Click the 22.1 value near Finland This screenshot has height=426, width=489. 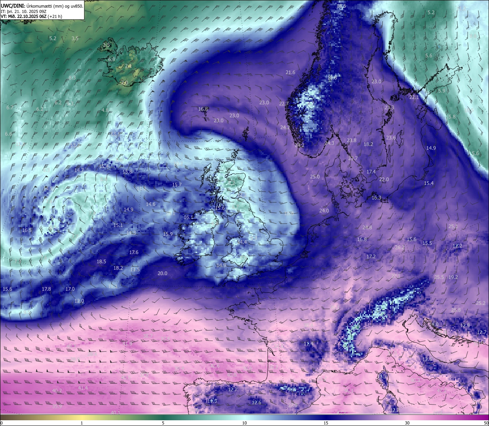414,97
